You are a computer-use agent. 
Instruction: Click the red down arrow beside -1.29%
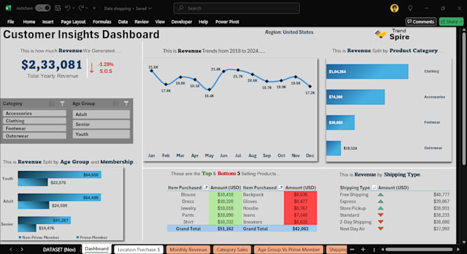tap(92, 67)
